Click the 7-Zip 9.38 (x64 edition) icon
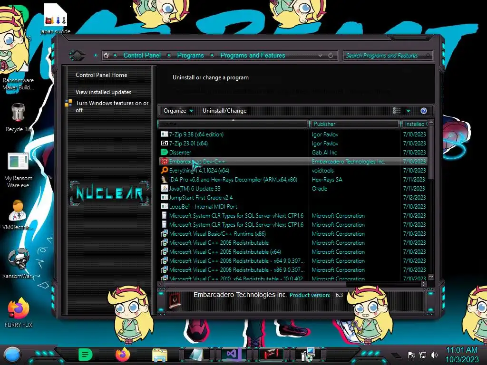487x365 pixels. point(164,134)
